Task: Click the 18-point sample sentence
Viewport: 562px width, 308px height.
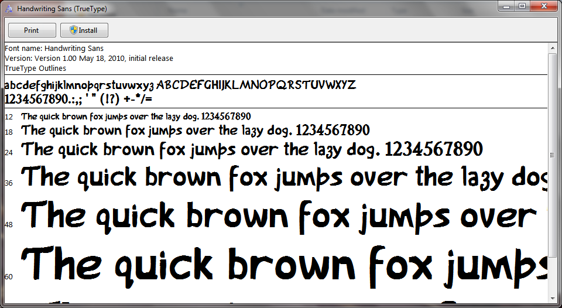Action: [196, 131]
